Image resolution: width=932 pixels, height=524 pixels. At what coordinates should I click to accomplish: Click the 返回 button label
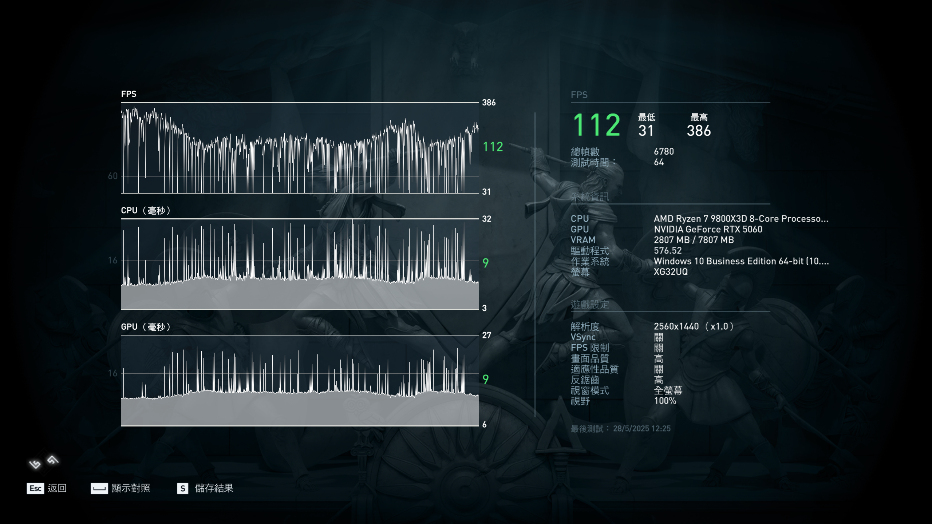pyautogui.click(x=57, y=488)
